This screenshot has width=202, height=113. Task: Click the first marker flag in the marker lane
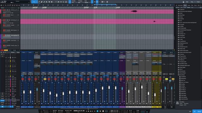[35, 8]
